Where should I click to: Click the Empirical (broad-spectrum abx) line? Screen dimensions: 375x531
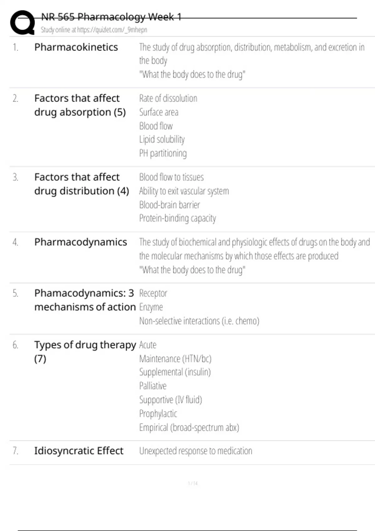[x=189, y=428]
